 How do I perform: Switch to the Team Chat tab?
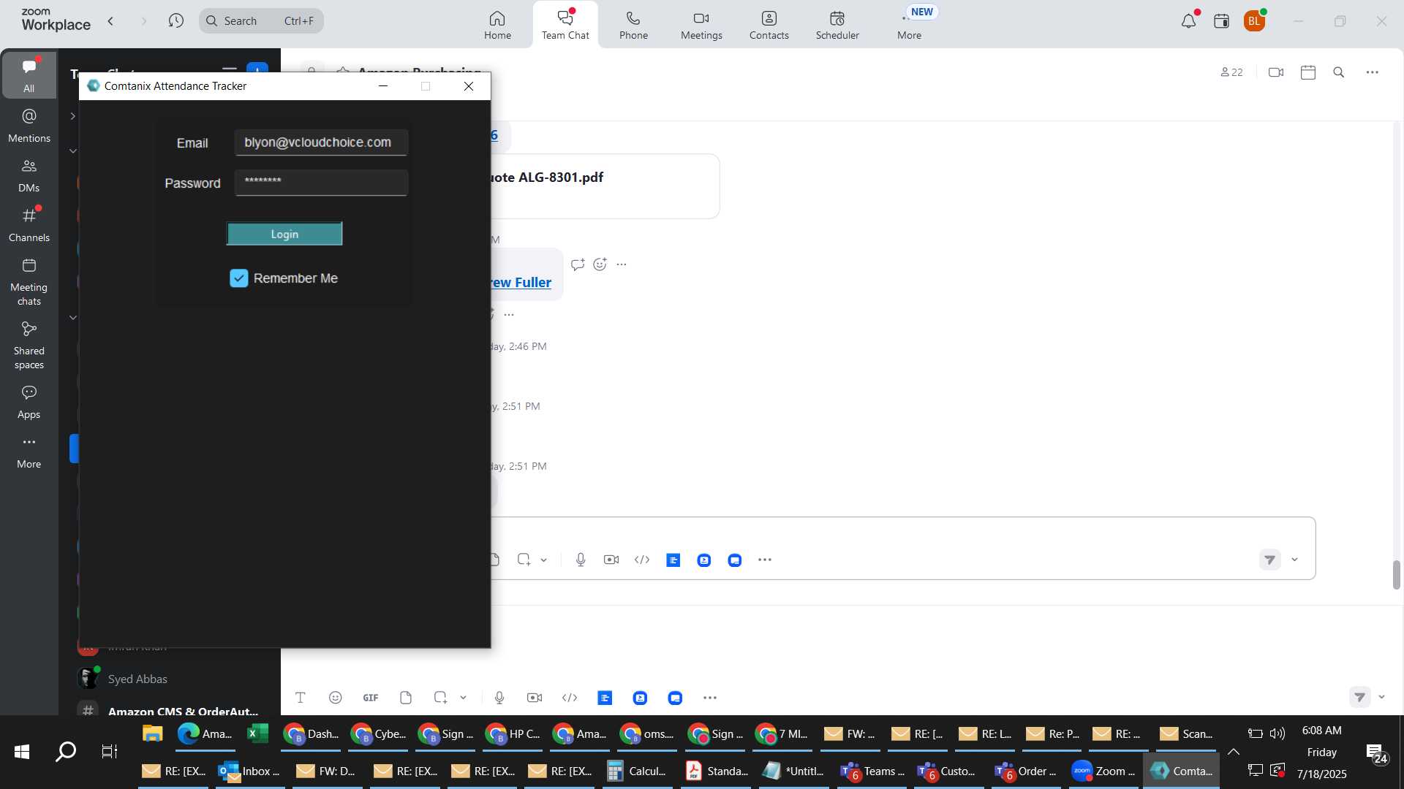tap(565, 25)
